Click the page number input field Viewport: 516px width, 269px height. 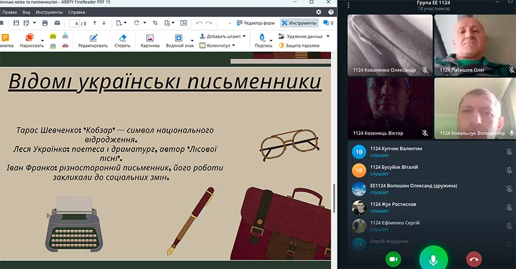pos(76,23)
